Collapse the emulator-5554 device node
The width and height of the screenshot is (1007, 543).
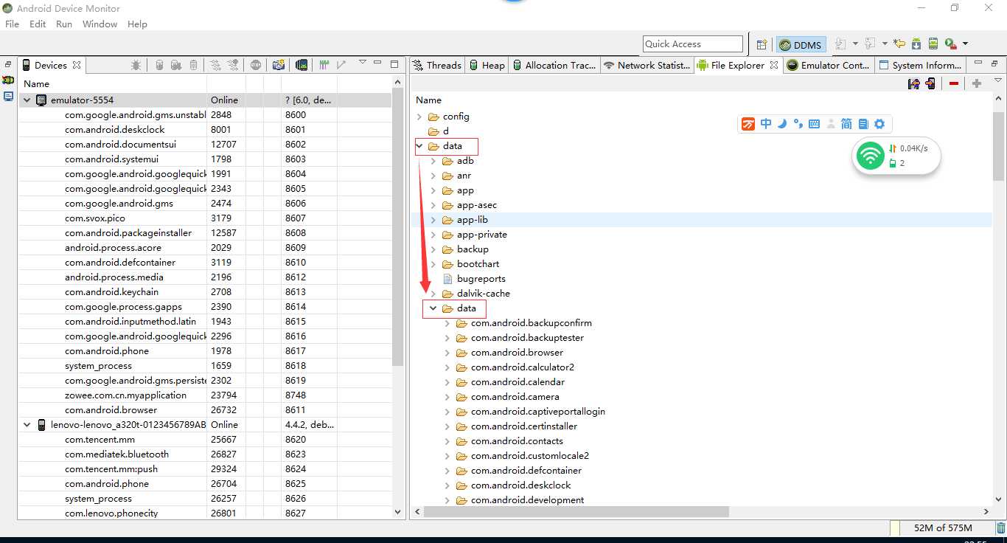tap(27, 100)
